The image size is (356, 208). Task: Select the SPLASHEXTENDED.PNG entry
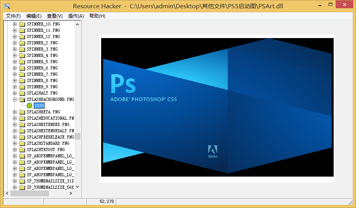[x=48, y=124]
